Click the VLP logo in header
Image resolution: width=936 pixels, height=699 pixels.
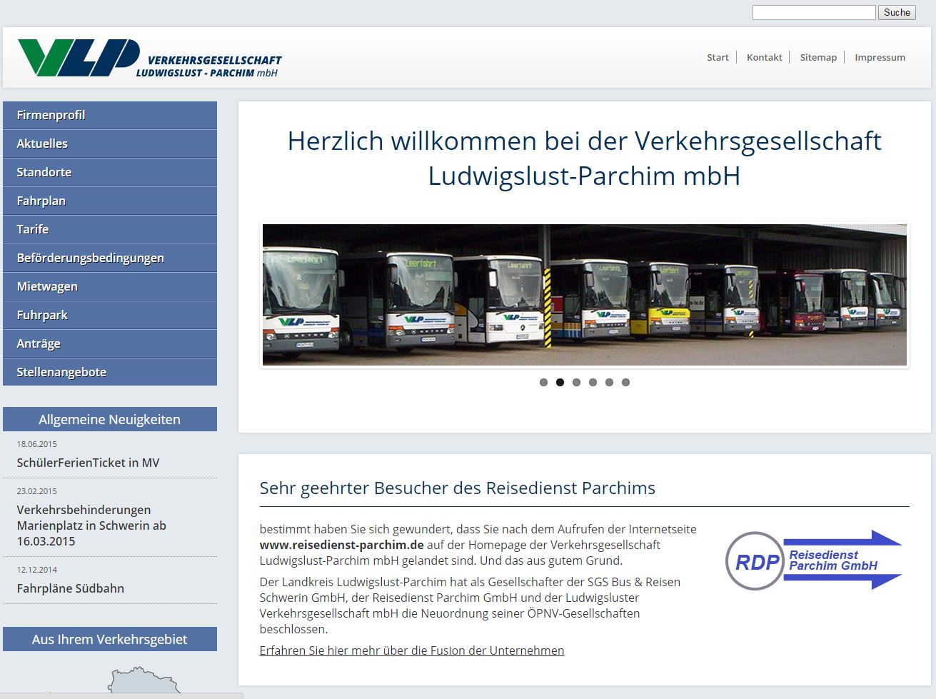(149, 58)
